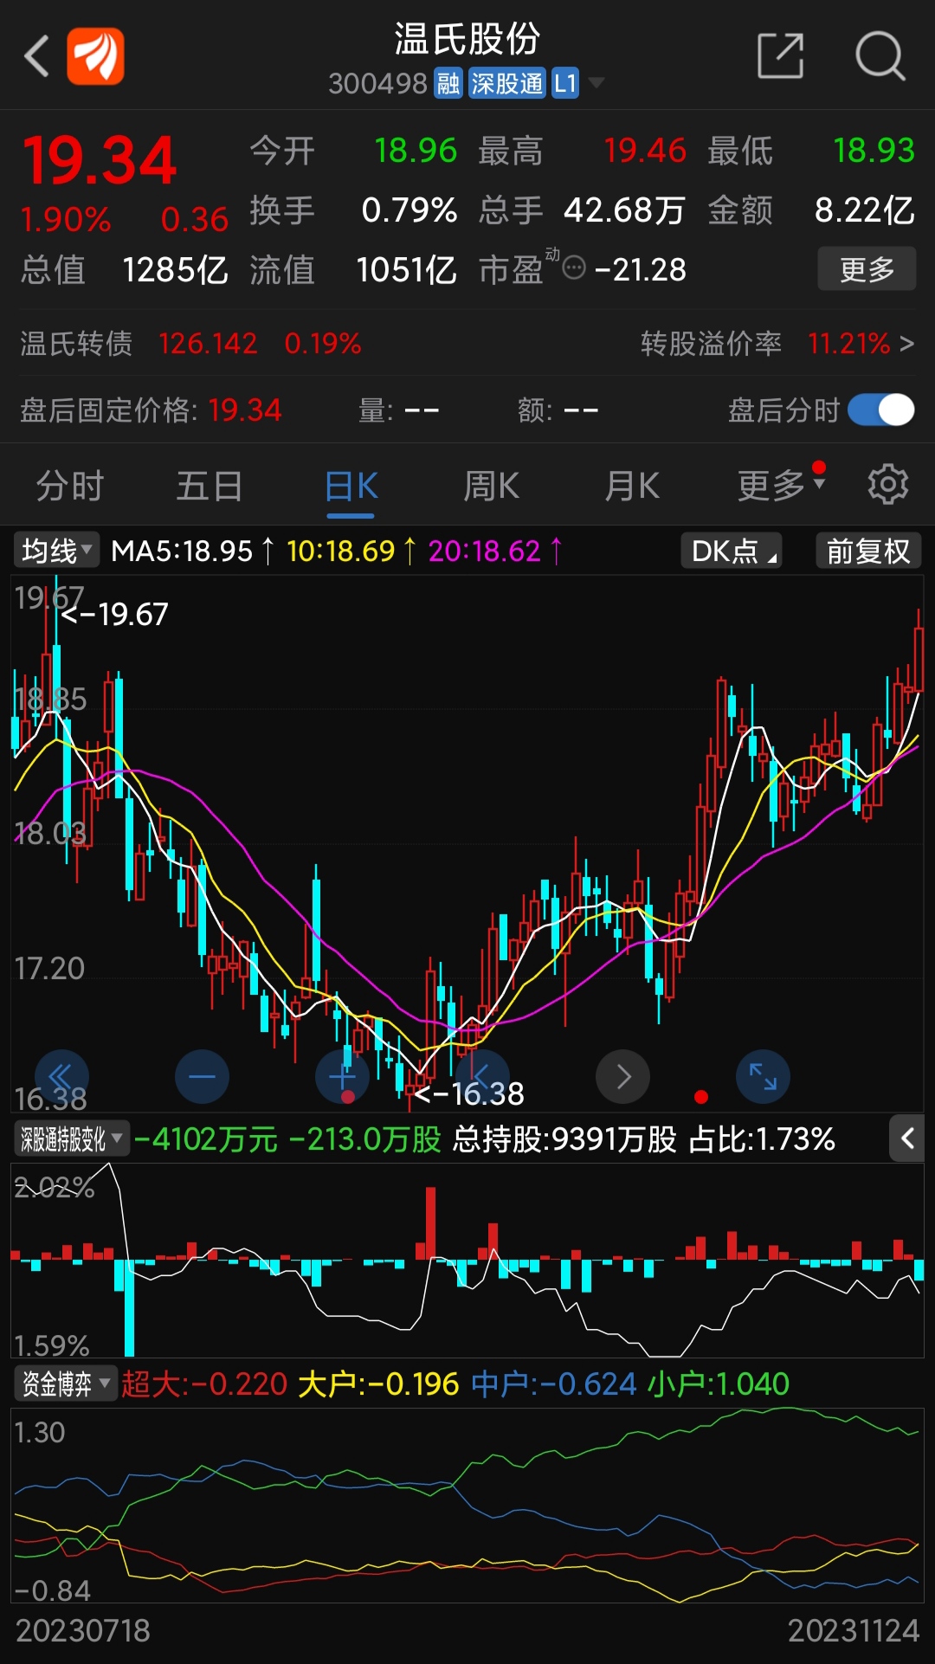Tap the 占比:1.73% text
This screenshot has height=1664, width=935.
pyautogui.click(x=762, y=1139)
